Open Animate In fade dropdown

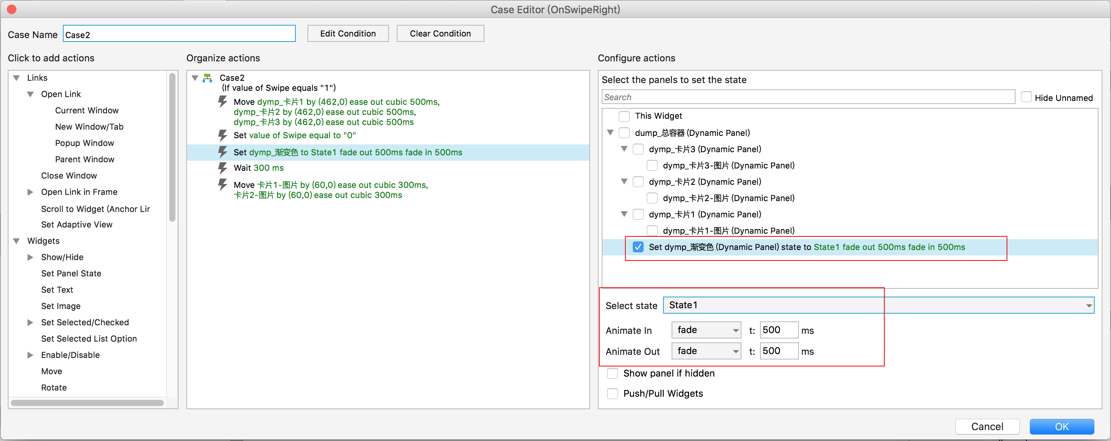706,330
